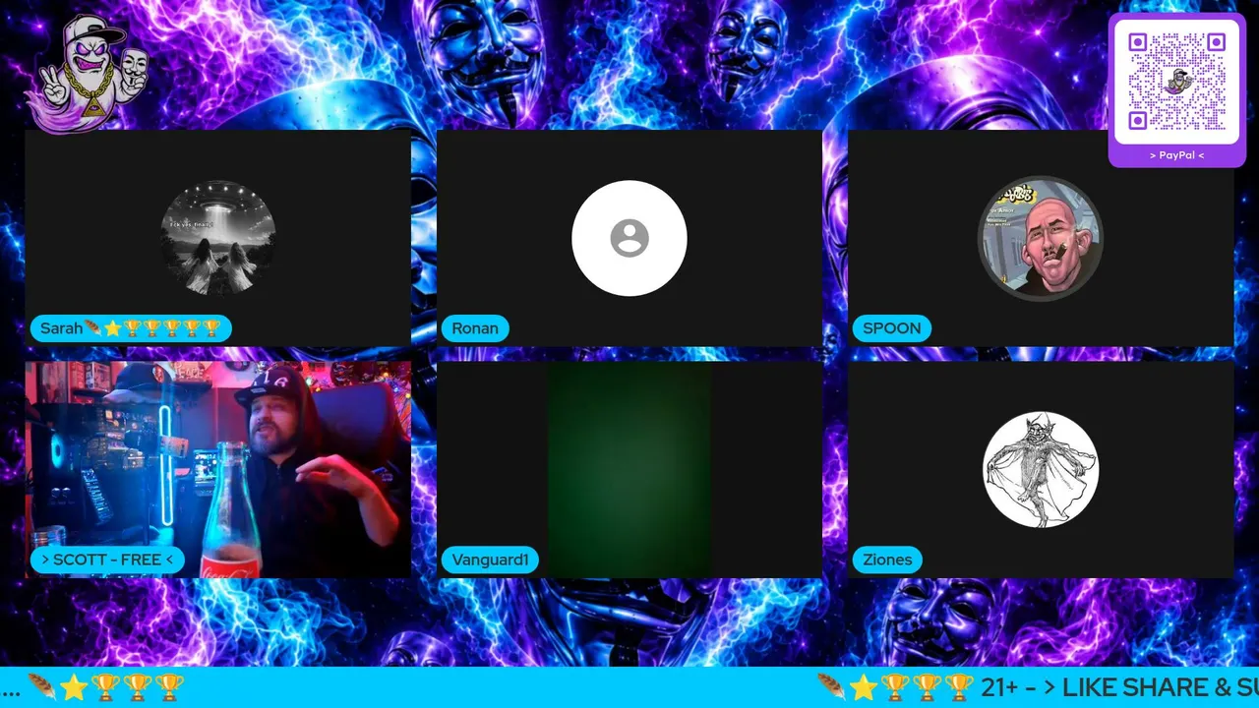Image resolution: width=1259 pixels, height=708 pixels.
Task: Select the "> PayPal <" caption
Action: click(x=1176, y=155)
